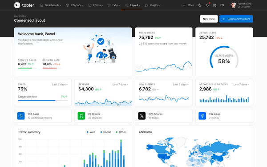Click the package icon beside Interface
Image resolution: width=267 pixels, height=167 pixels.
coord(68,5)
